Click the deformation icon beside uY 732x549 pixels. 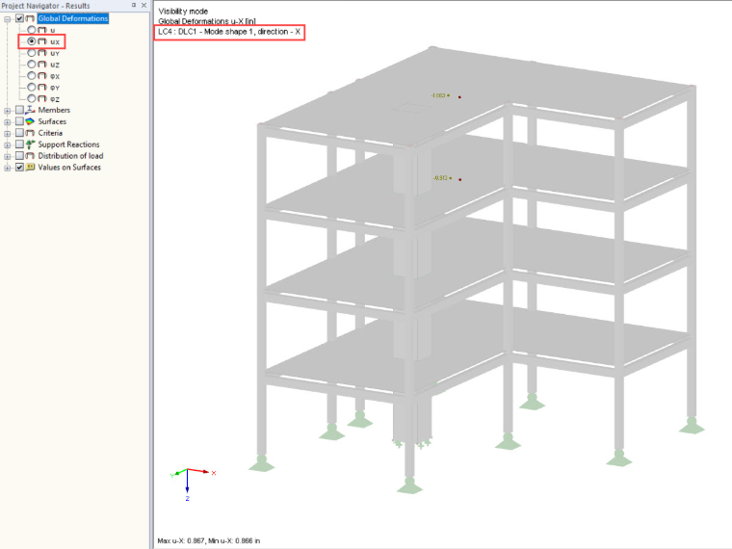pyautogui.click(x=42, y=53)
